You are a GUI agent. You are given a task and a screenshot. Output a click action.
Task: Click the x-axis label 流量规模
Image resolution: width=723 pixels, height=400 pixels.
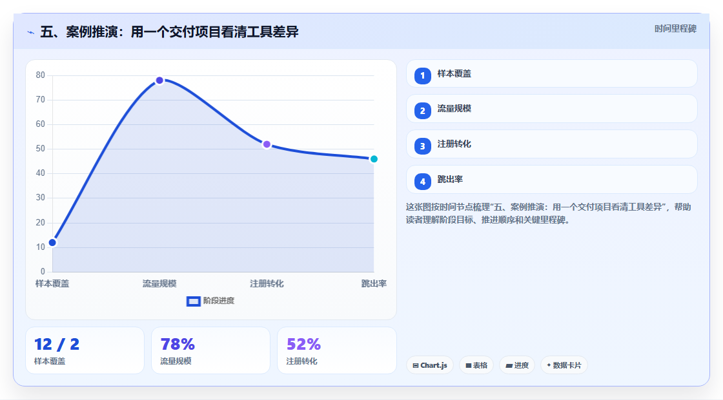pyautogui.click(x=159, y=284)
